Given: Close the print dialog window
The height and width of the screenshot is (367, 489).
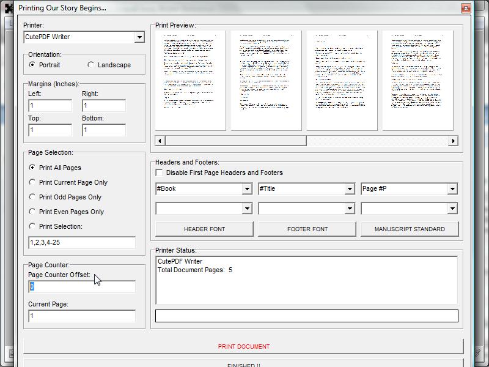Looking at the screenshot, I should click(x=466, y=8).
